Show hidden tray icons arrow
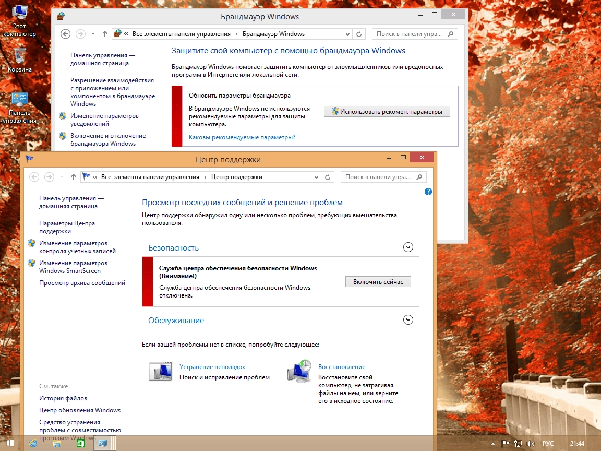This screenshot has height=451, width=601. tap(492, 444)
